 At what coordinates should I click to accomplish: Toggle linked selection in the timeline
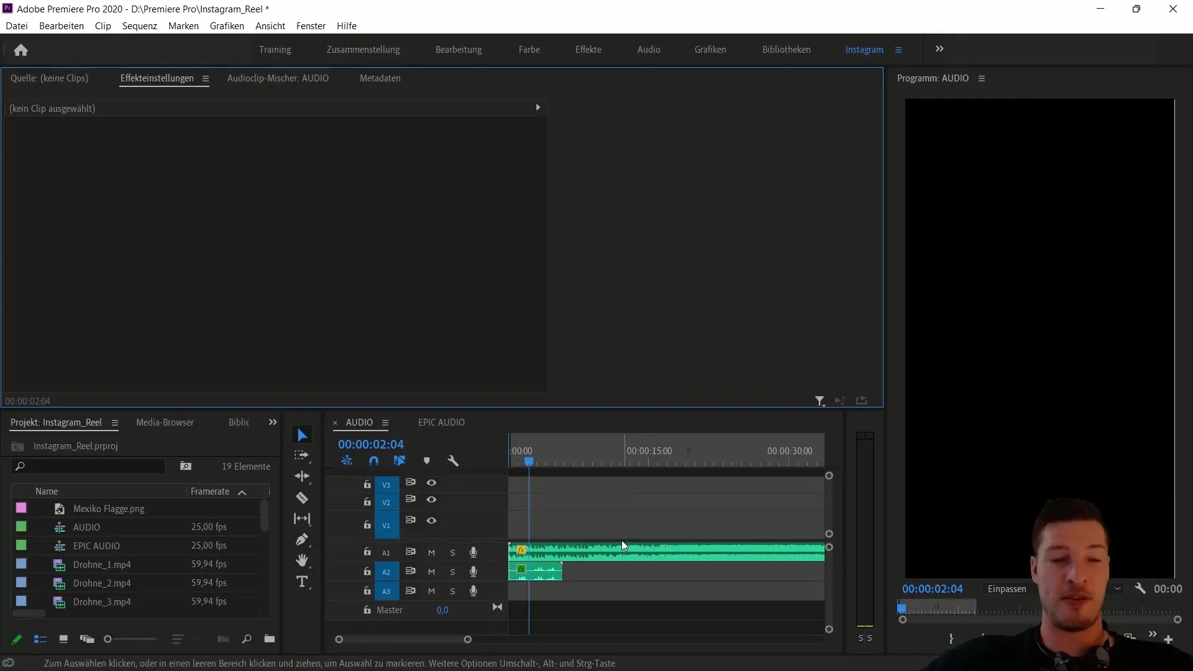coord(400,461)
